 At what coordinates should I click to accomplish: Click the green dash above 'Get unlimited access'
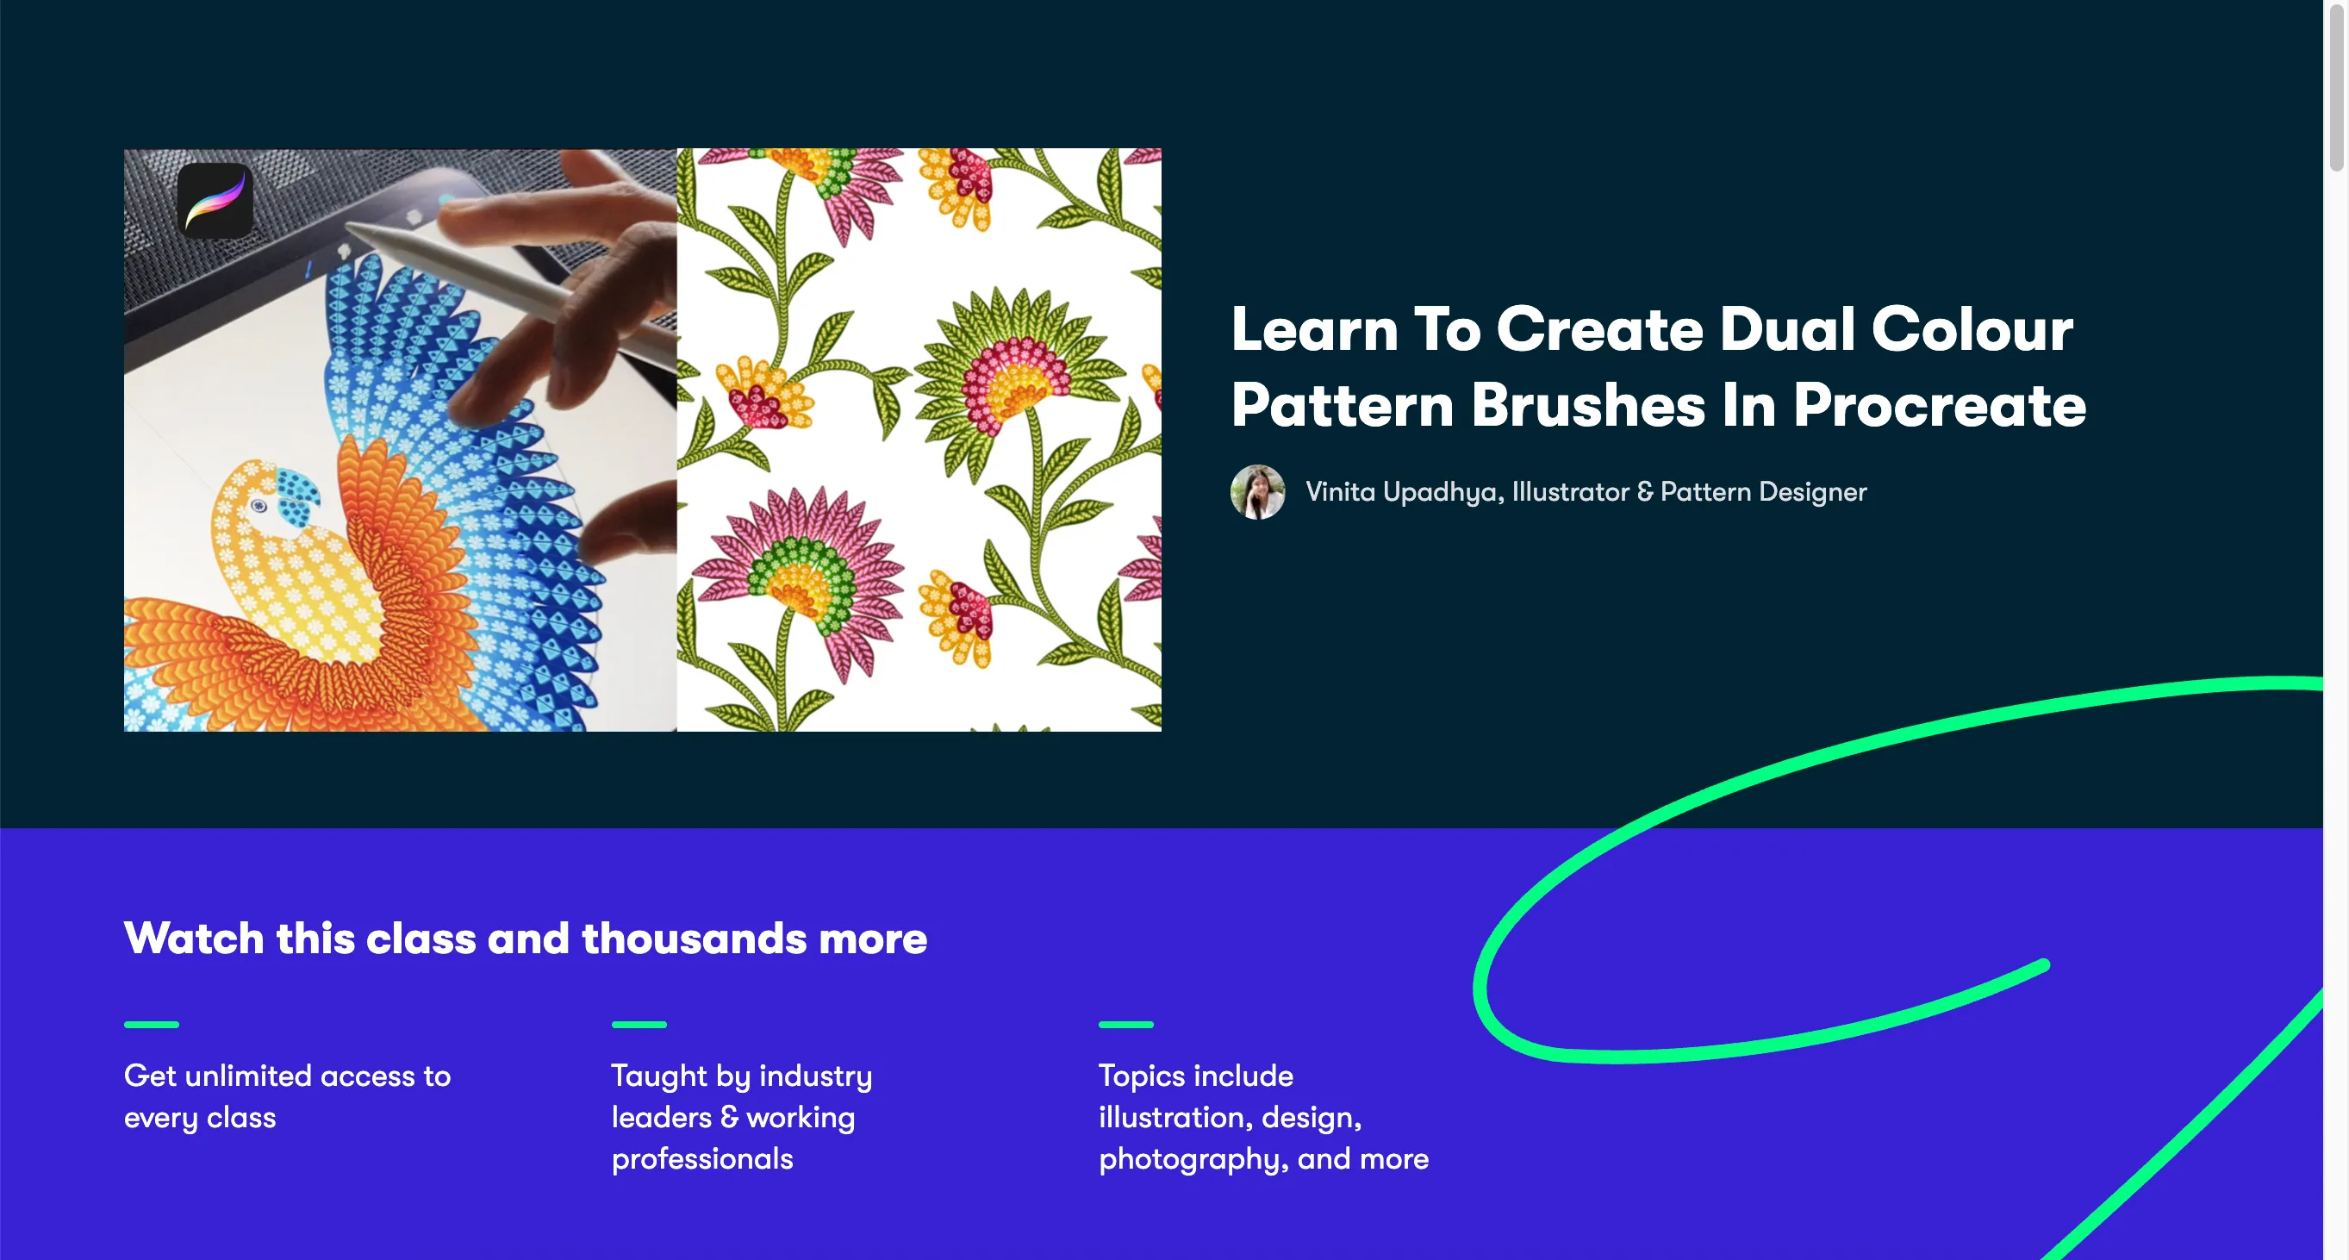coord(152,1025)
